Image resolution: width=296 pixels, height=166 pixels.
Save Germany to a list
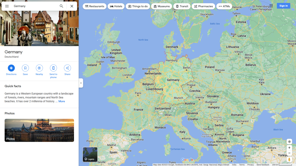tap(25, 70)
